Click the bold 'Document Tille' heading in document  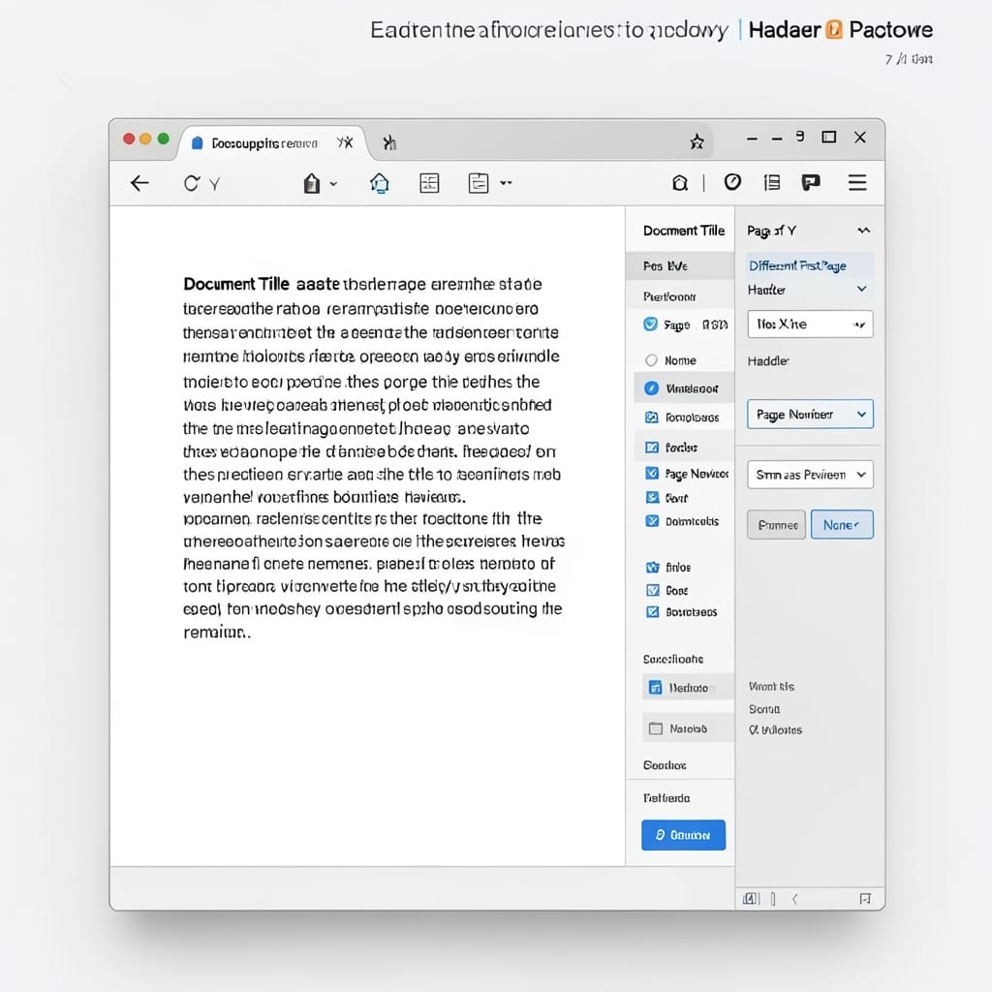coord(236,284)
